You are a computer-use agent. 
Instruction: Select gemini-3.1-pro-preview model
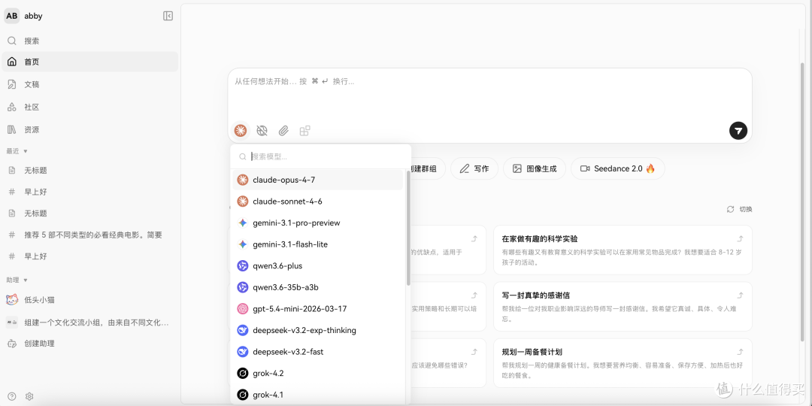click(x=318, y=223)
